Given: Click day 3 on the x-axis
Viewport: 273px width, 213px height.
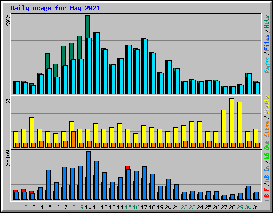Looking at the screenshot, I should (x=34, y=207).
